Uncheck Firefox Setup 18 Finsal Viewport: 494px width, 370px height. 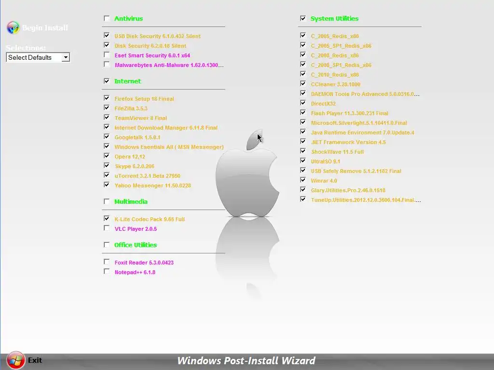[x=107, y=98]
